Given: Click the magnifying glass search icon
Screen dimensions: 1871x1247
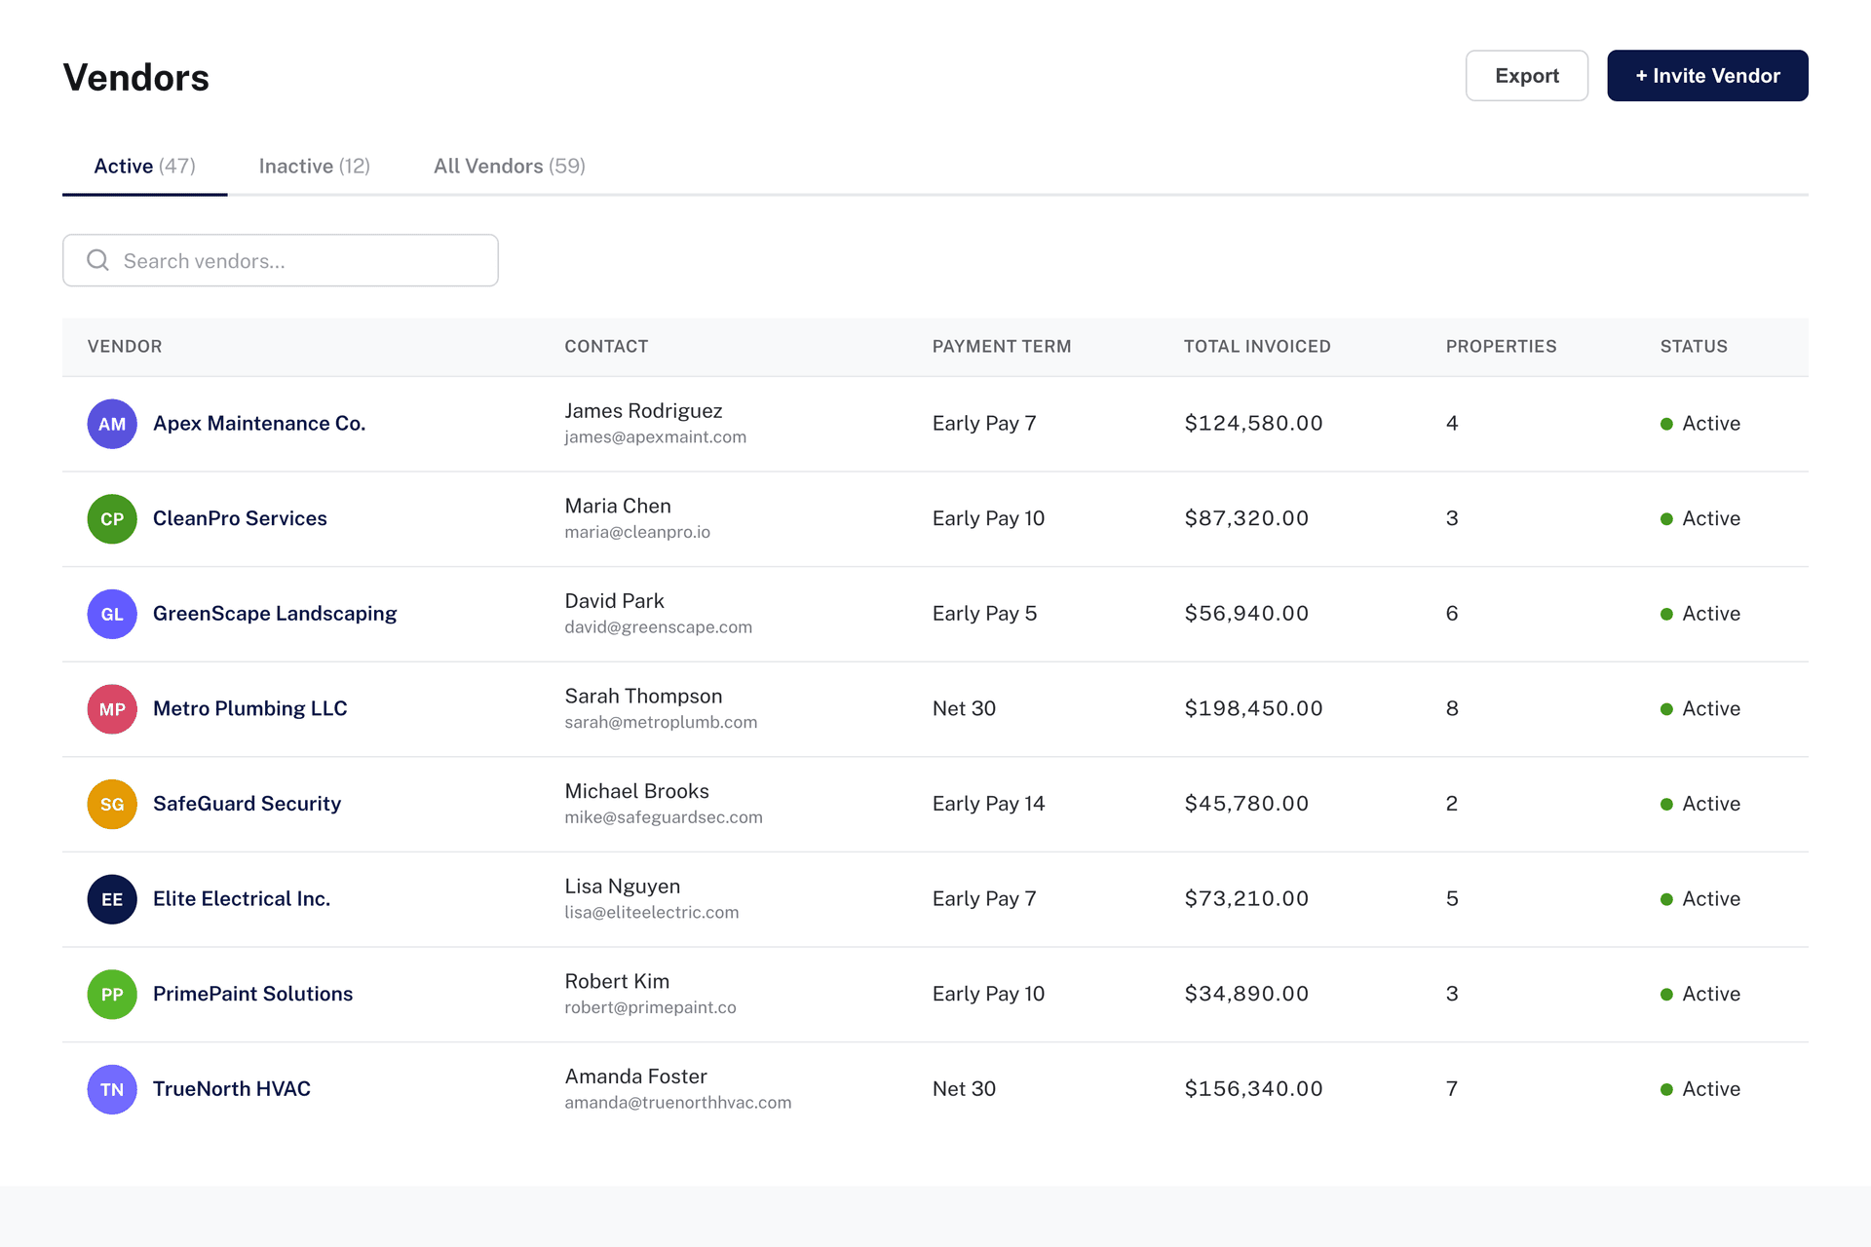Looking at the screenshot, I should 97,260.
